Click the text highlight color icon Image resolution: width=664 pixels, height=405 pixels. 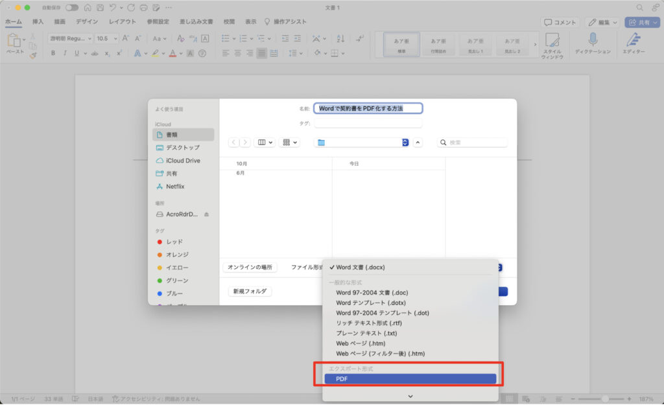(156, 53)
